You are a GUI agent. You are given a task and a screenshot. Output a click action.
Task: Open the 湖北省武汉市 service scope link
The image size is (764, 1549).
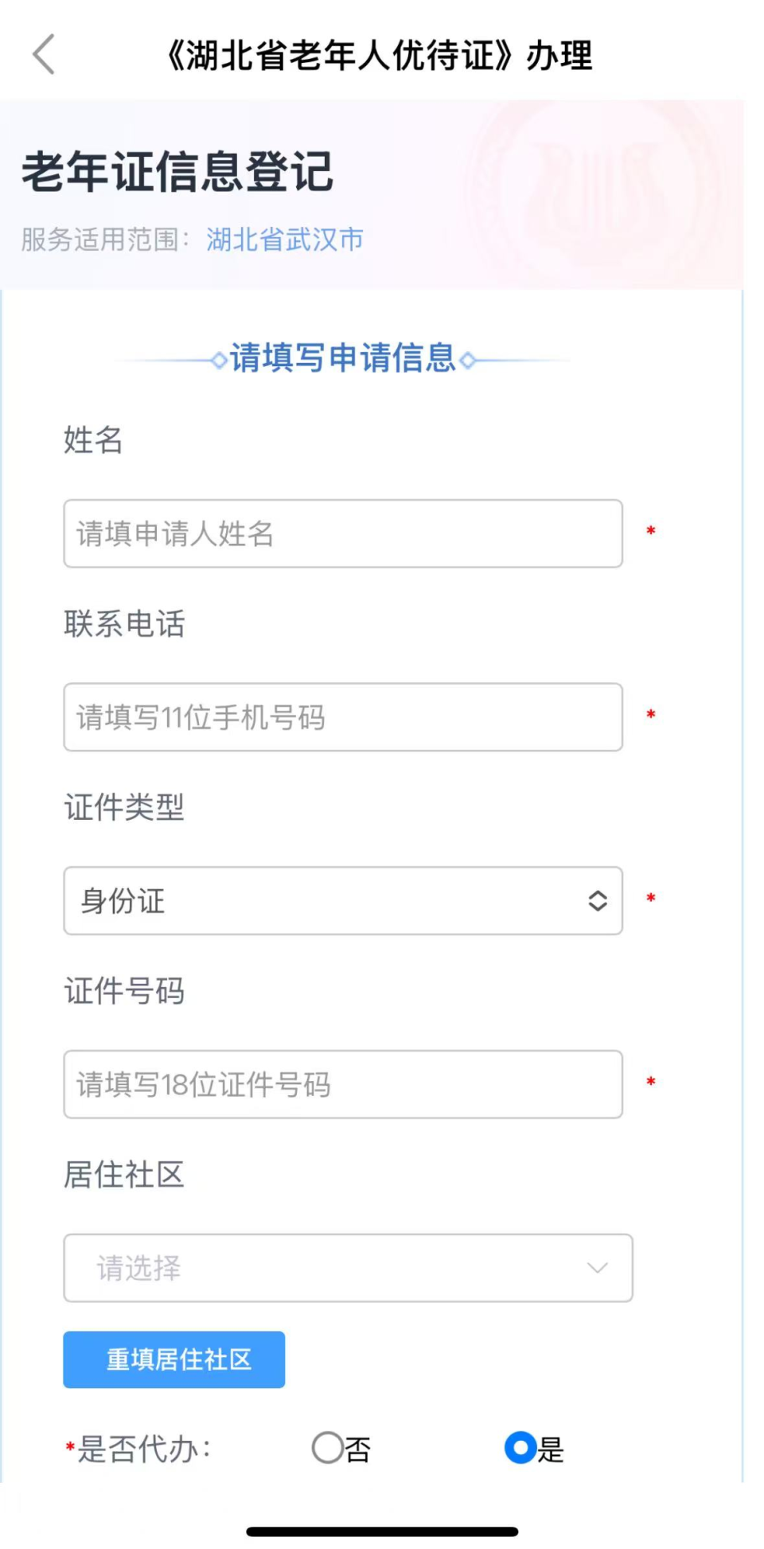coord(285,239)
